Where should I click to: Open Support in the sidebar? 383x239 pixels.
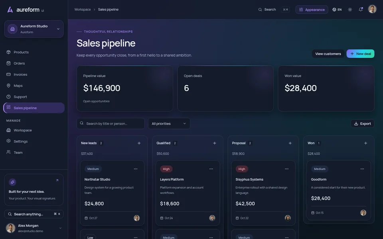pyautogui.click(x=34, y=97)
